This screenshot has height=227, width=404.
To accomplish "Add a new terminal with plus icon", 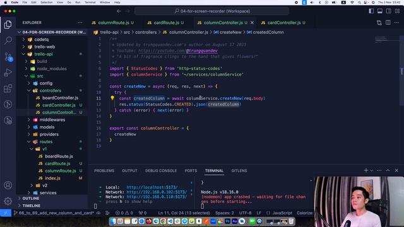I will click(365, 170).
